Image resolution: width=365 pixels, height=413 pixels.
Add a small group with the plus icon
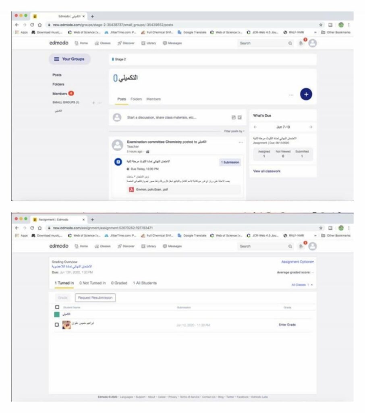[x=93, y=103]
